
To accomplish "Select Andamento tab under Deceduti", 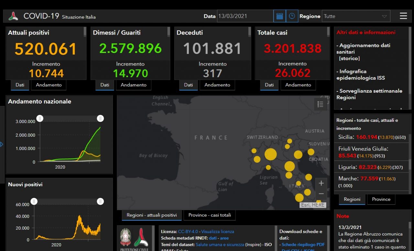I will (217, 85).
